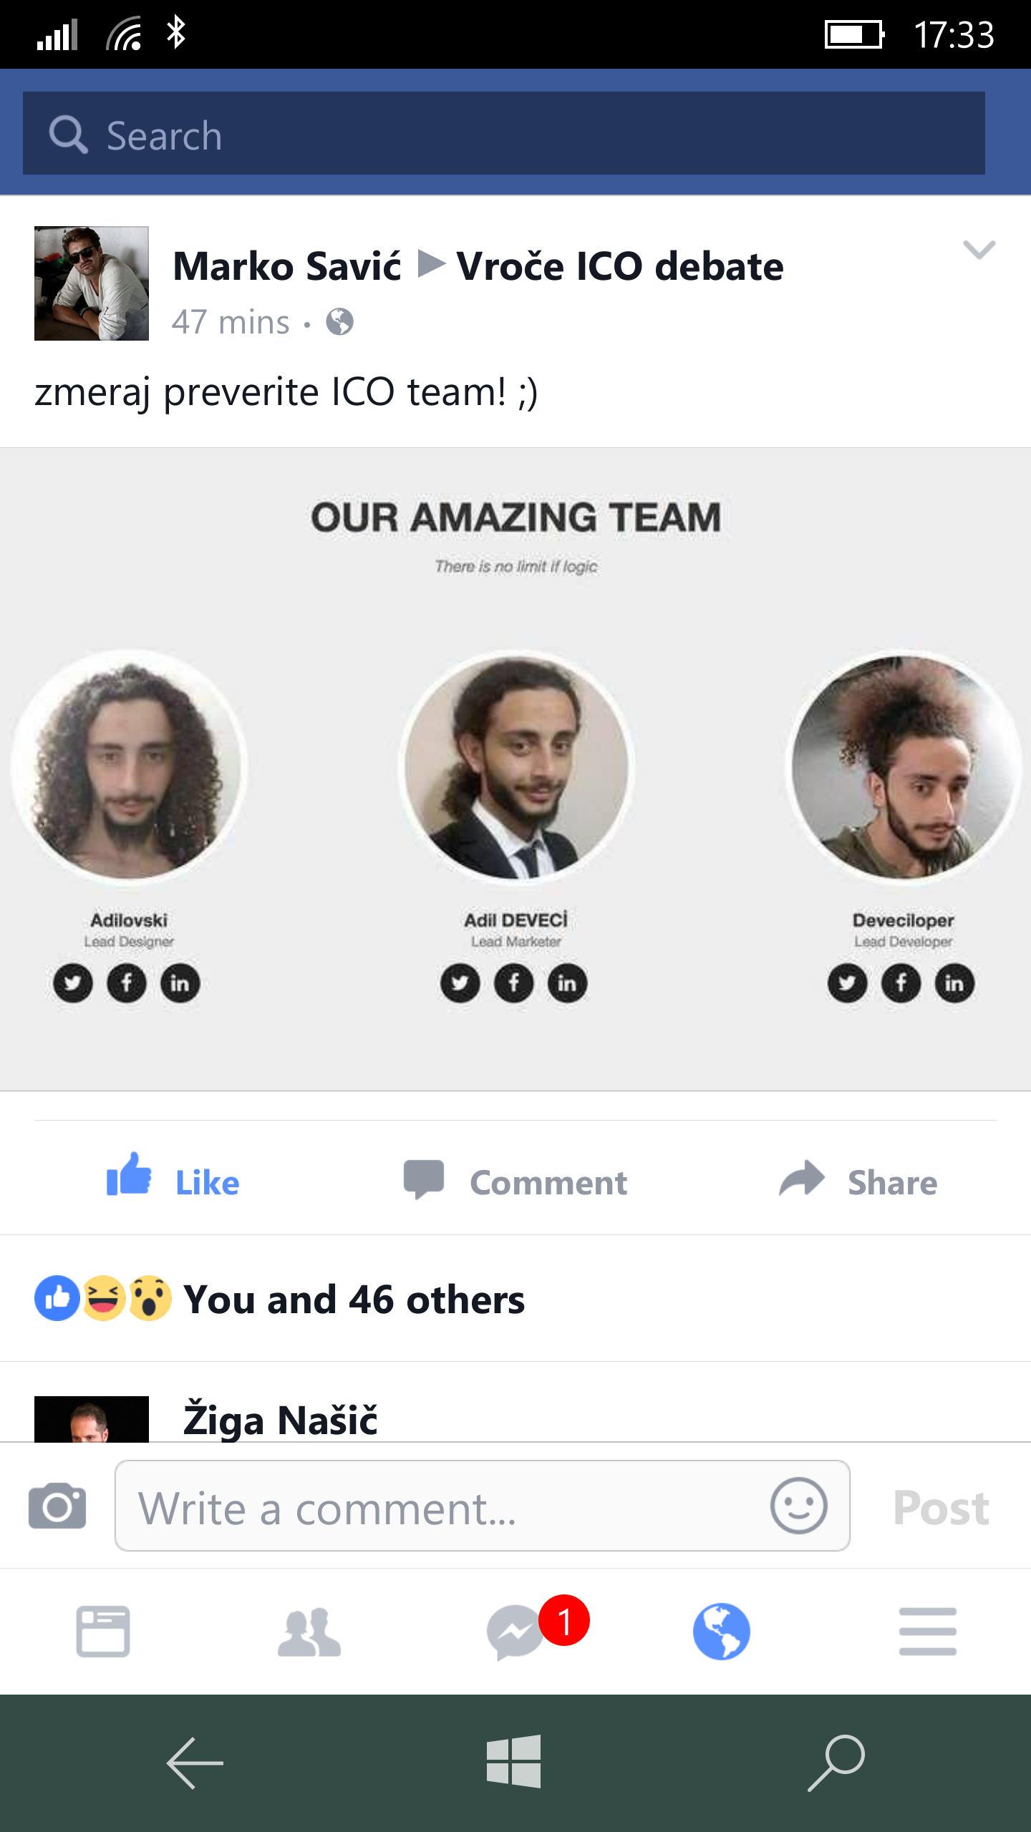Open Marko Savić's profile name link
Image resolution: width=1031 pixels, height=1832 pixels.
286,266
